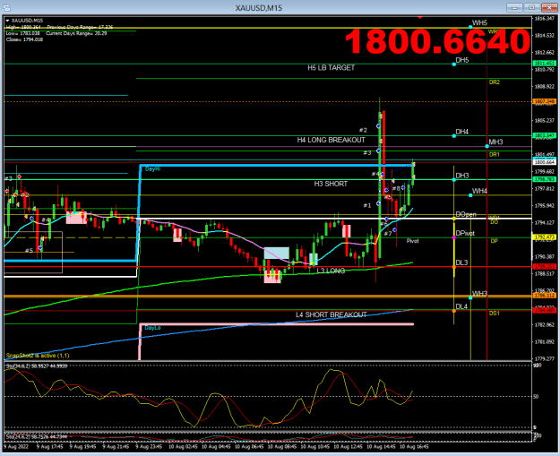Click the DPivot level label
This screenshot has width=560, height=456.
465,233
